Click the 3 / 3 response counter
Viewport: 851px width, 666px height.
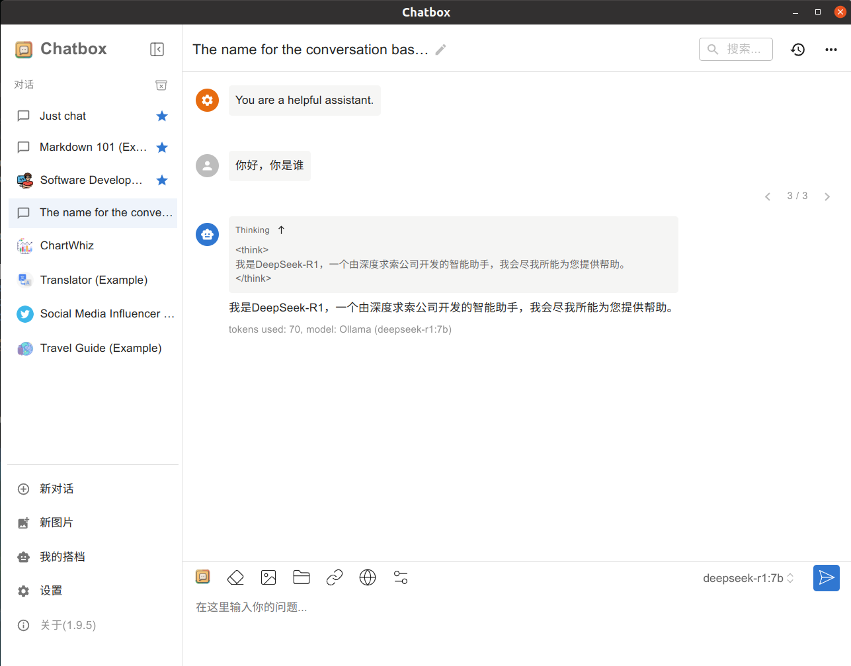click(x=797, y=196)
